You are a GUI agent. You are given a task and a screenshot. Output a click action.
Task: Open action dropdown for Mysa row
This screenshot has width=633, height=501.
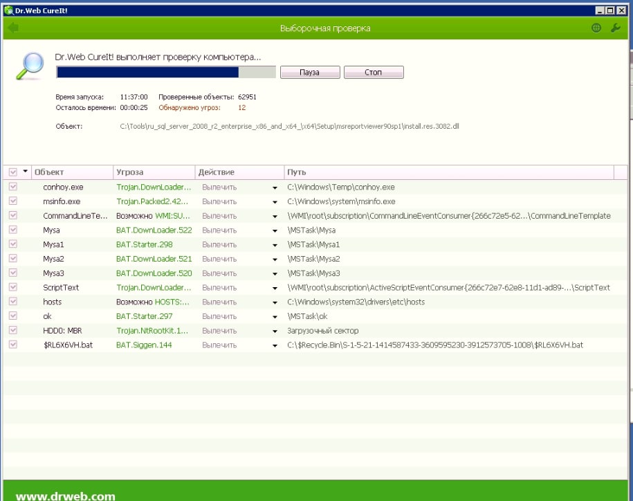(275, 231)
